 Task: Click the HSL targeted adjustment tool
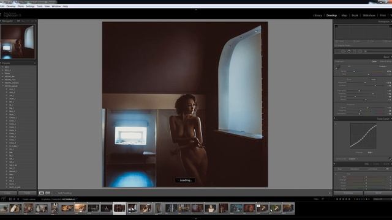point(336,174)
